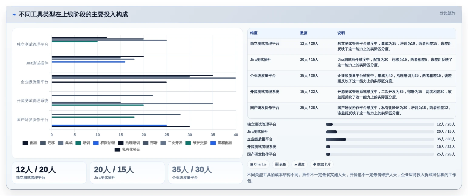Select the 数据卡片 chip
This screenshot has height=196, width=468.
click(x=322, y=165)
